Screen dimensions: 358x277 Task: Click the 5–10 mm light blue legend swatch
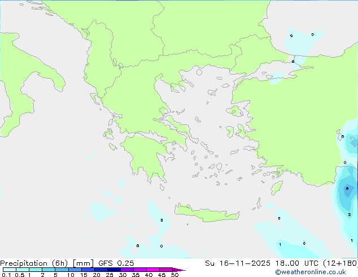62,270
